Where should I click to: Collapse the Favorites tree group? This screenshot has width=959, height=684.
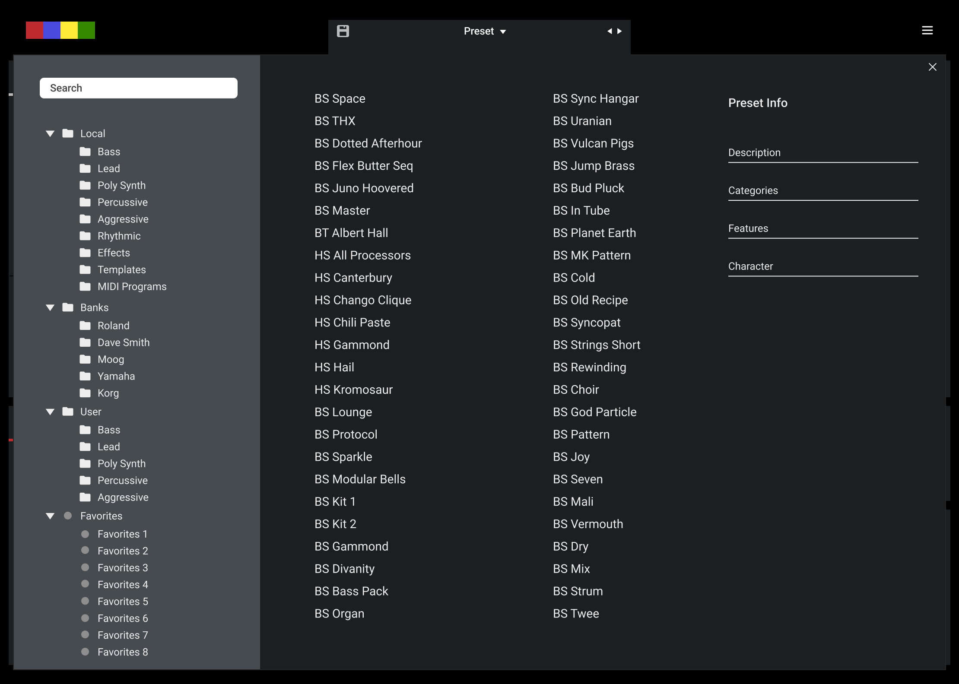point(50,516)
